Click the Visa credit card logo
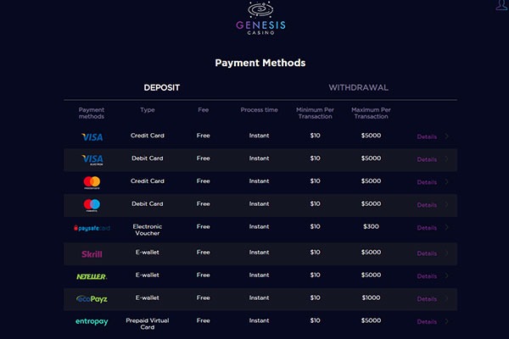This screenshot has height=339, width=509. 92,136
